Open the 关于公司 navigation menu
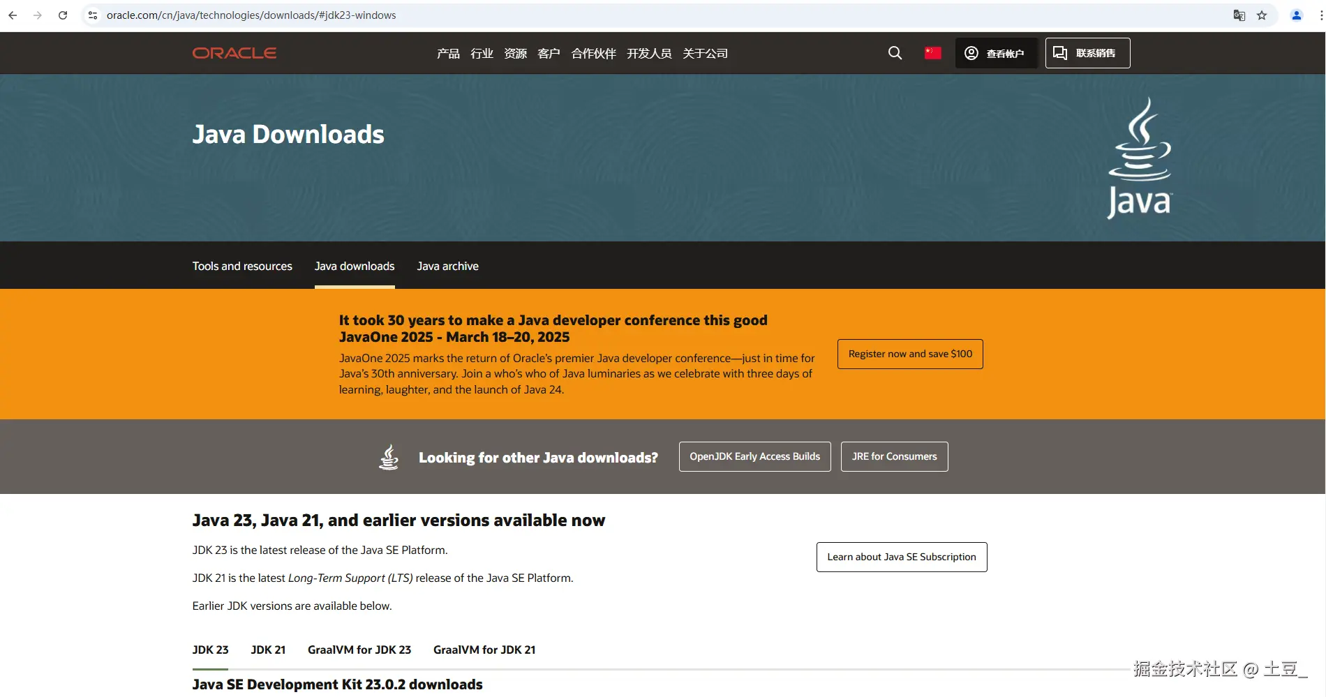This screenshot has height=697, width=1326. click(x=705, y=54)
